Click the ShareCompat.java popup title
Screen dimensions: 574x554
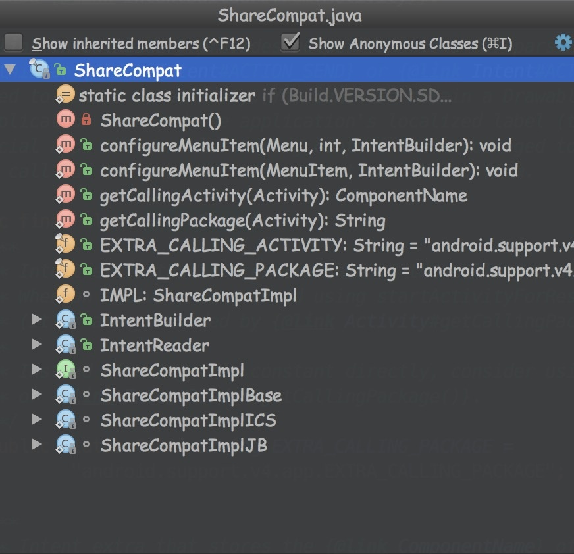290,15
